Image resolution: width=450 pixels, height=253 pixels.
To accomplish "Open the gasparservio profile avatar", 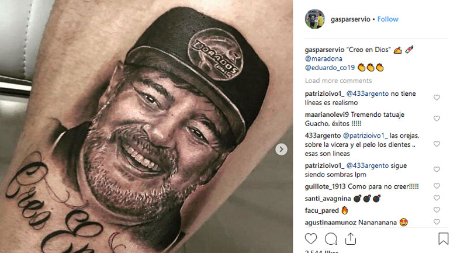I will pos(315,19).
